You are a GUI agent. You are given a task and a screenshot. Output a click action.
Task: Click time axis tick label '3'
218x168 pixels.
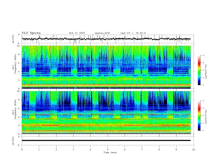[x=73, y=150]
